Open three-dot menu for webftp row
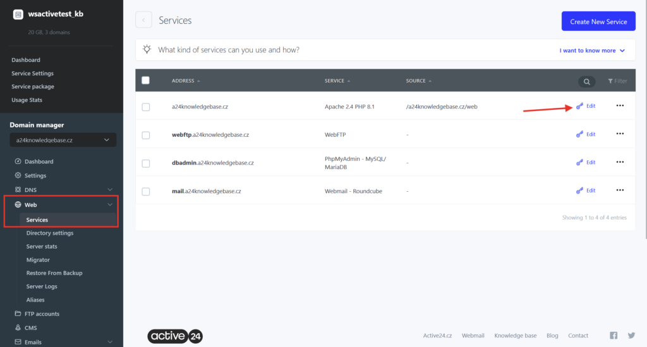Viewport: 647px width, 347px height. pos(620,134)
